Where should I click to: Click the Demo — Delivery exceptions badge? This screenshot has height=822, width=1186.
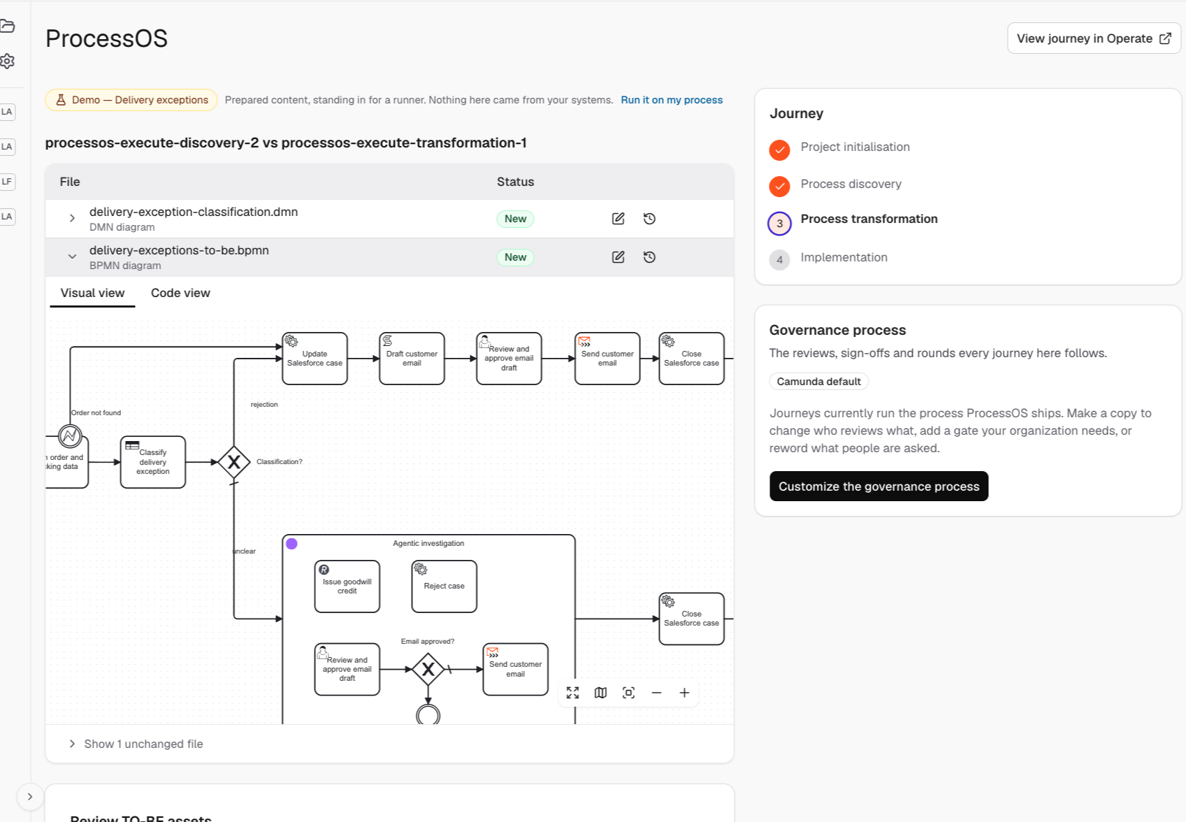(x=131, y=100)
